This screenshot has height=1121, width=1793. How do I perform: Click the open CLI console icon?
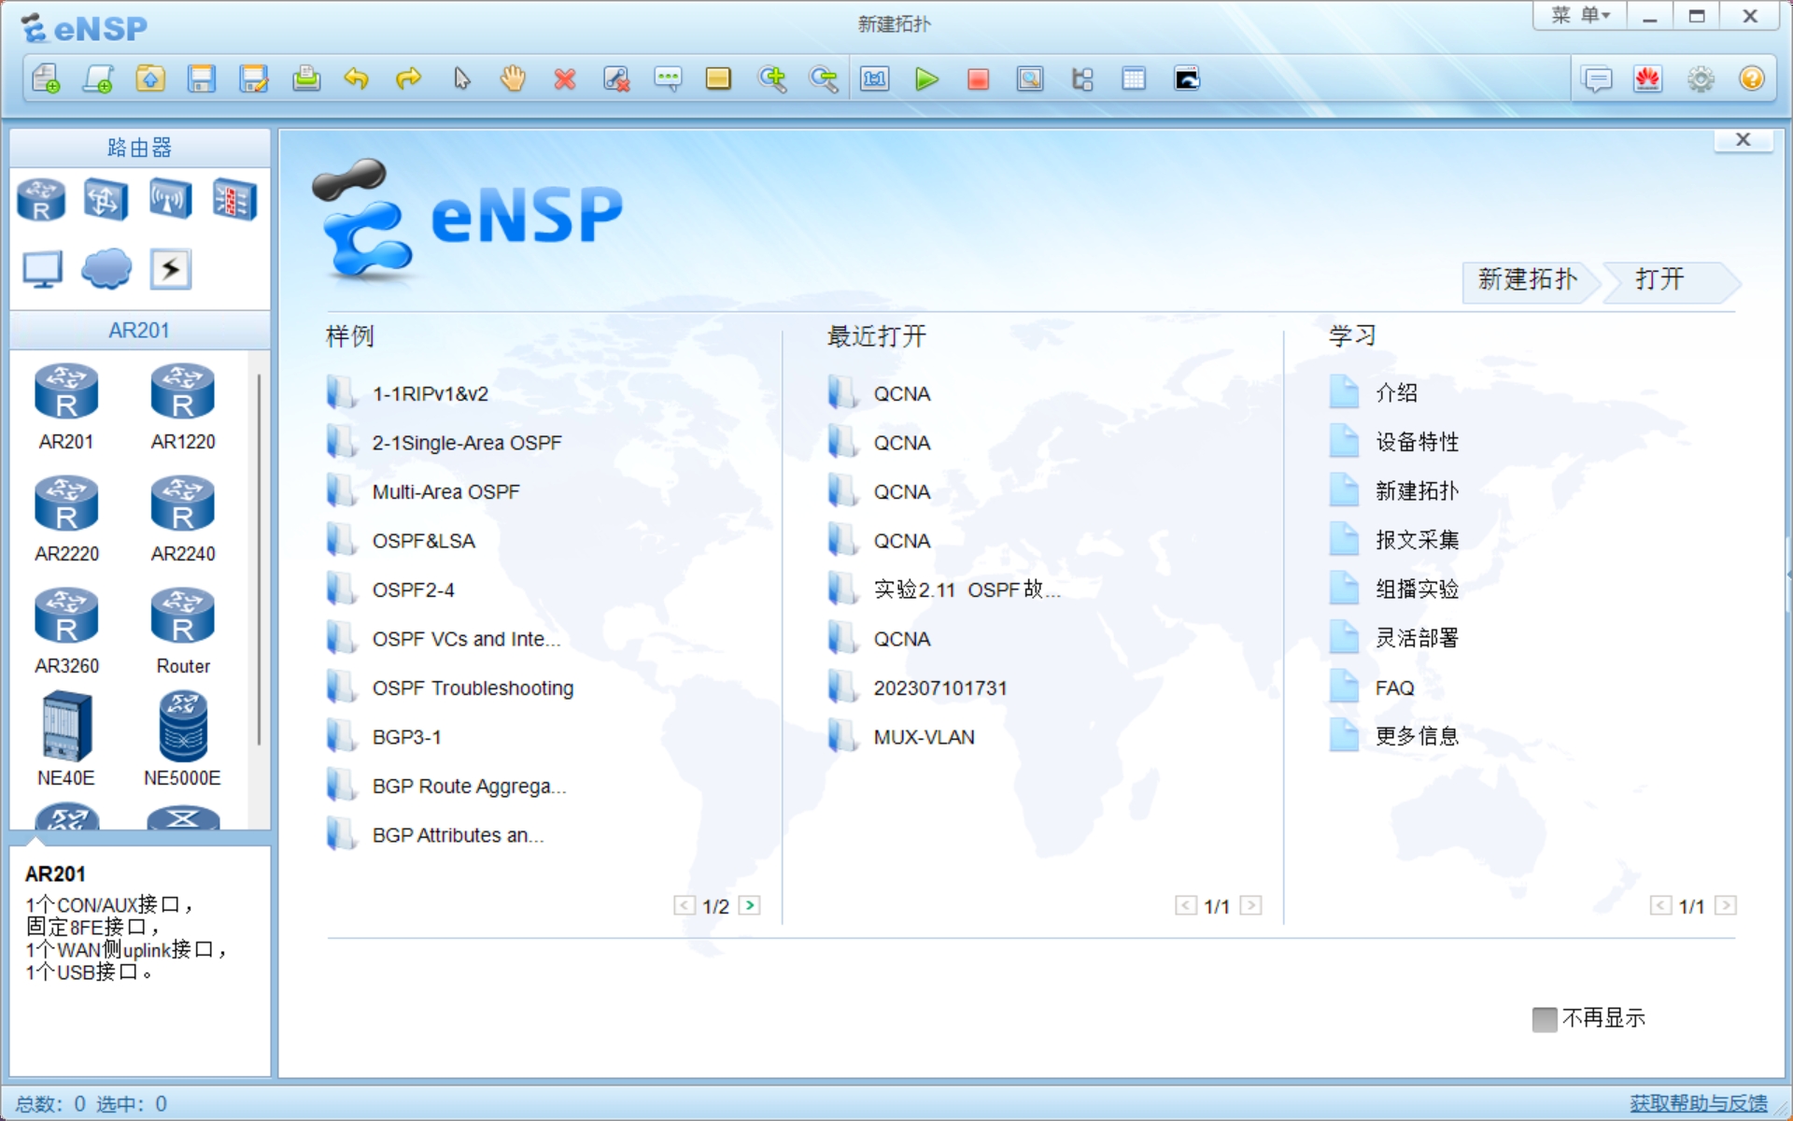coord(1187,79)
